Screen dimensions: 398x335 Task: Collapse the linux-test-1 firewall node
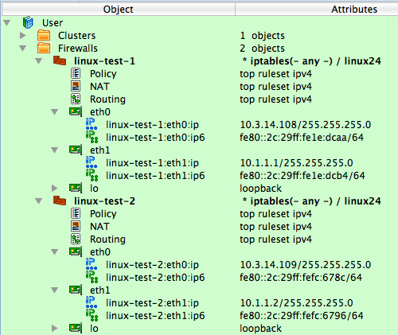click(39, 60)
